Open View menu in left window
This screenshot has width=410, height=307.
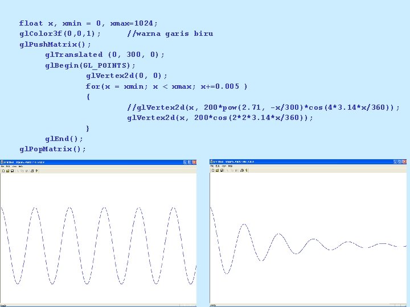tap(15, 166)
